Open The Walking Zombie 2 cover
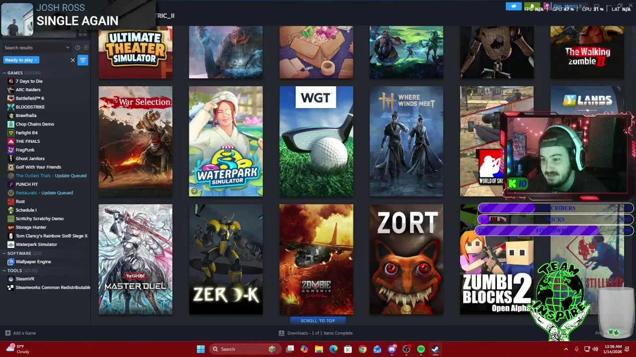The height and width of the screenshot is (357, 636). (x=587, y=52)
